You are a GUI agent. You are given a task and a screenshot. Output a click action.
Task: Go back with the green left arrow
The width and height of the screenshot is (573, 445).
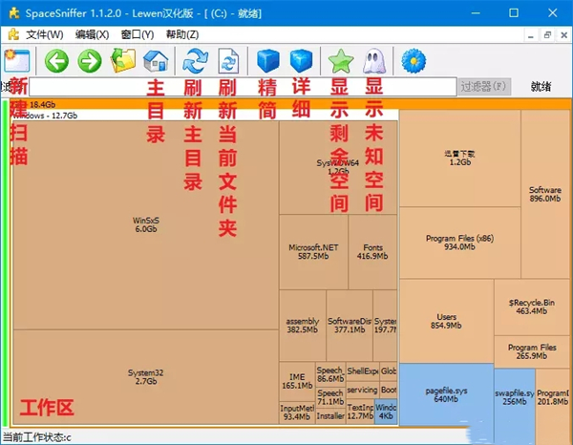click(56, 61)
